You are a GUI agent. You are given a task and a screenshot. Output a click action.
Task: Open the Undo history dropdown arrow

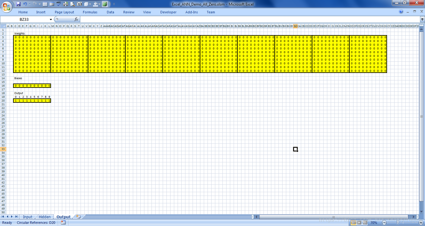tap(29, 4)
